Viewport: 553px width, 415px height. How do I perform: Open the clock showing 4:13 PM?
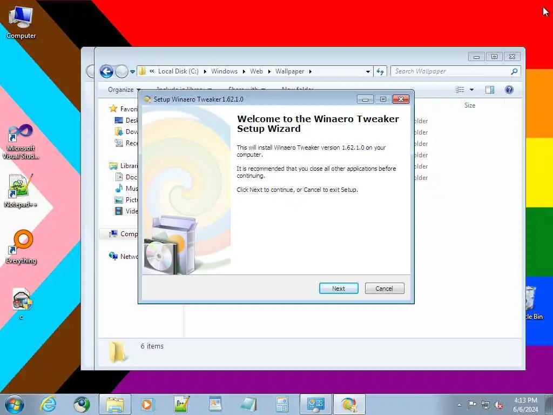click(x=525, y=405)
